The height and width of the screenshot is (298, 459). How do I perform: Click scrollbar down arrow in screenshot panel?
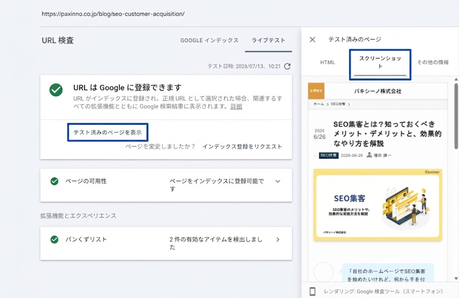(456, 278)
